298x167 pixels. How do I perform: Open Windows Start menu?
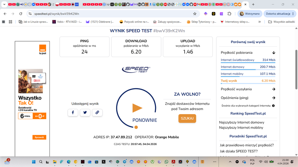pos(34,162)
